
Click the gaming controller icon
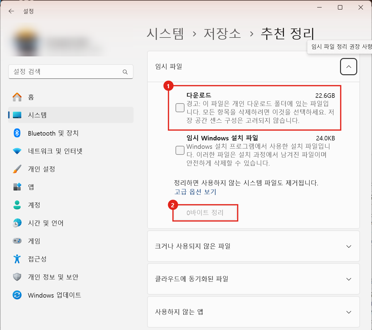point(17,241)
